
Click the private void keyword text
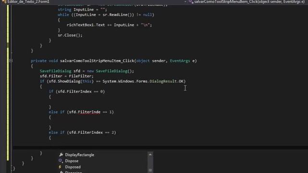click(44, 61)
